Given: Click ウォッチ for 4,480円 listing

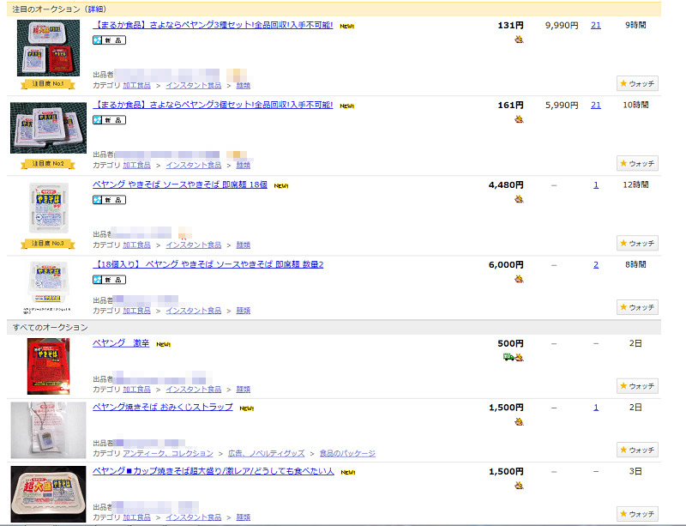Looking at the screenshot, I should click(x=637, y=243).
